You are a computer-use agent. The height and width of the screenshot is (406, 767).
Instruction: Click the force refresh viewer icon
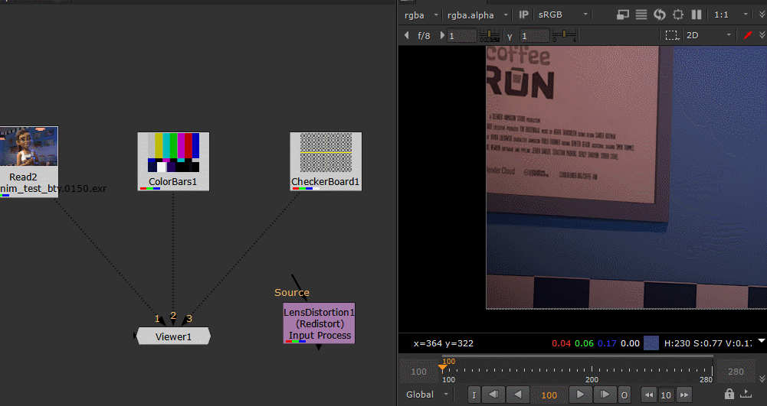tap(660, 15)
